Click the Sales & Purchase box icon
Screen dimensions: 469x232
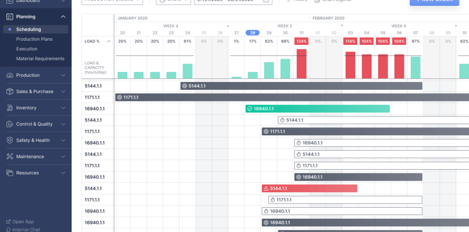[x=9, y=91]
